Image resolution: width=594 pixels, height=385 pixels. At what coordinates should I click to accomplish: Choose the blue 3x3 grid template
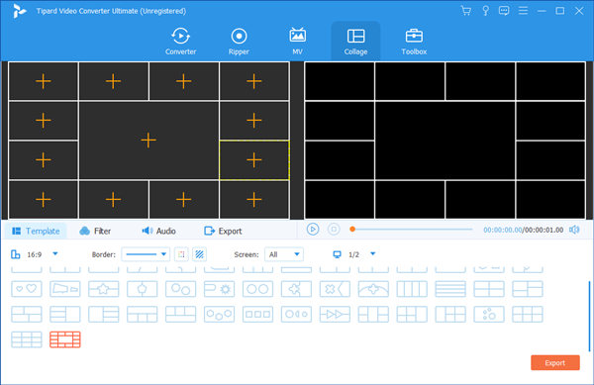(x=27, y=339)
